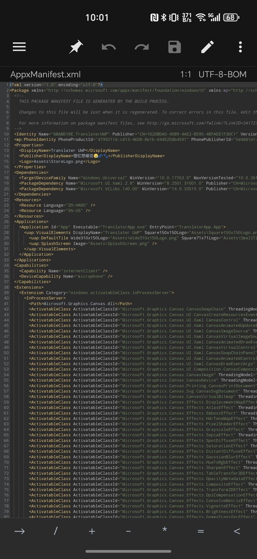Save the file with floppy icon

175,47
